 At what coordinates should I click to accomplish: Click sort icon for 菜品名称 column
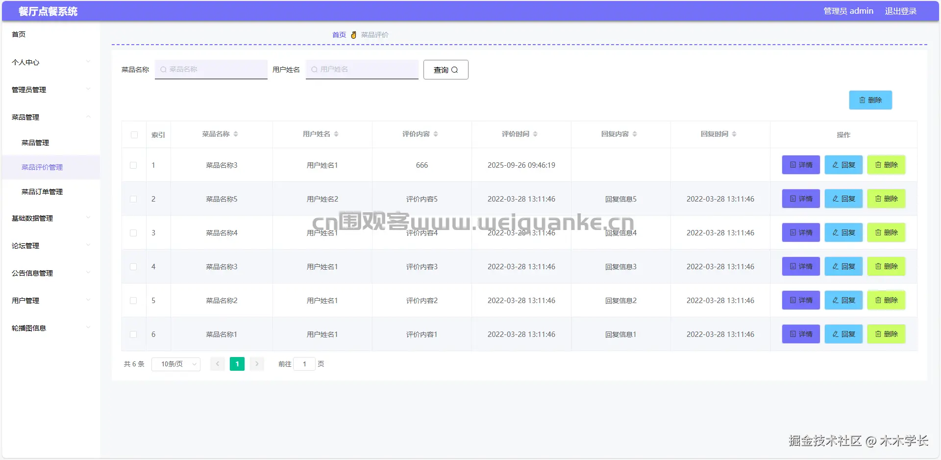pos(236,134)
